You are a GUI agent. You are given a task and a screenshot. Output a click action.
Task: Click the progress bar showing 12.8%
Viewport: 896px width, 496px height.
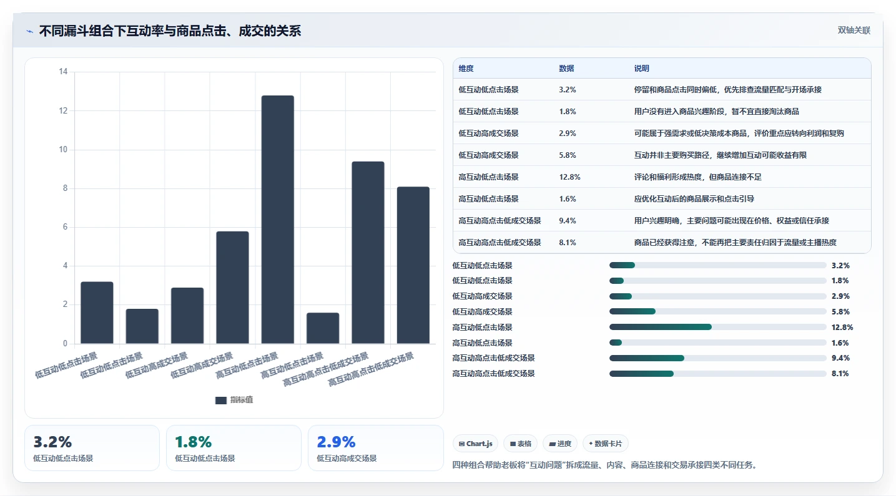(717, 327)
